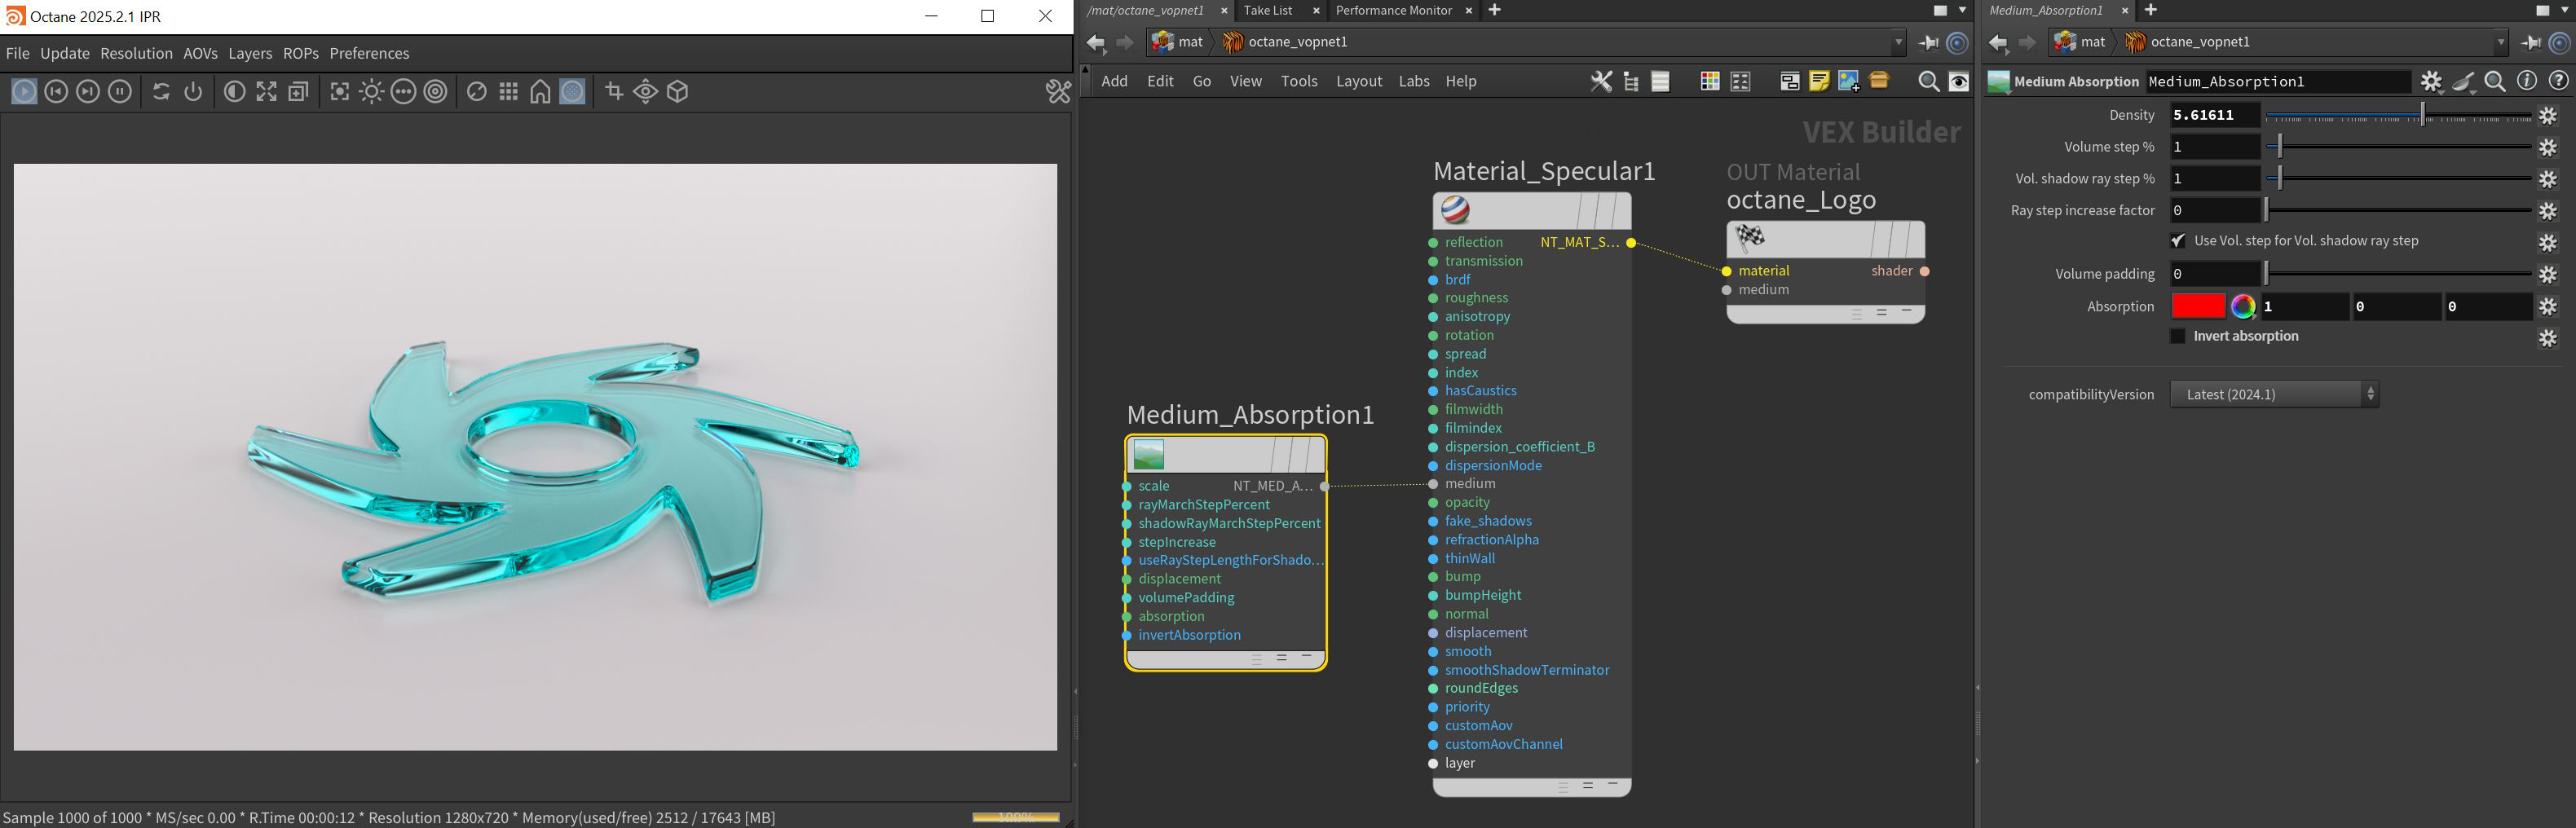Select the crop region tool in IPR
Viewport: 2576px width, 828px height.
click(614, 92)
